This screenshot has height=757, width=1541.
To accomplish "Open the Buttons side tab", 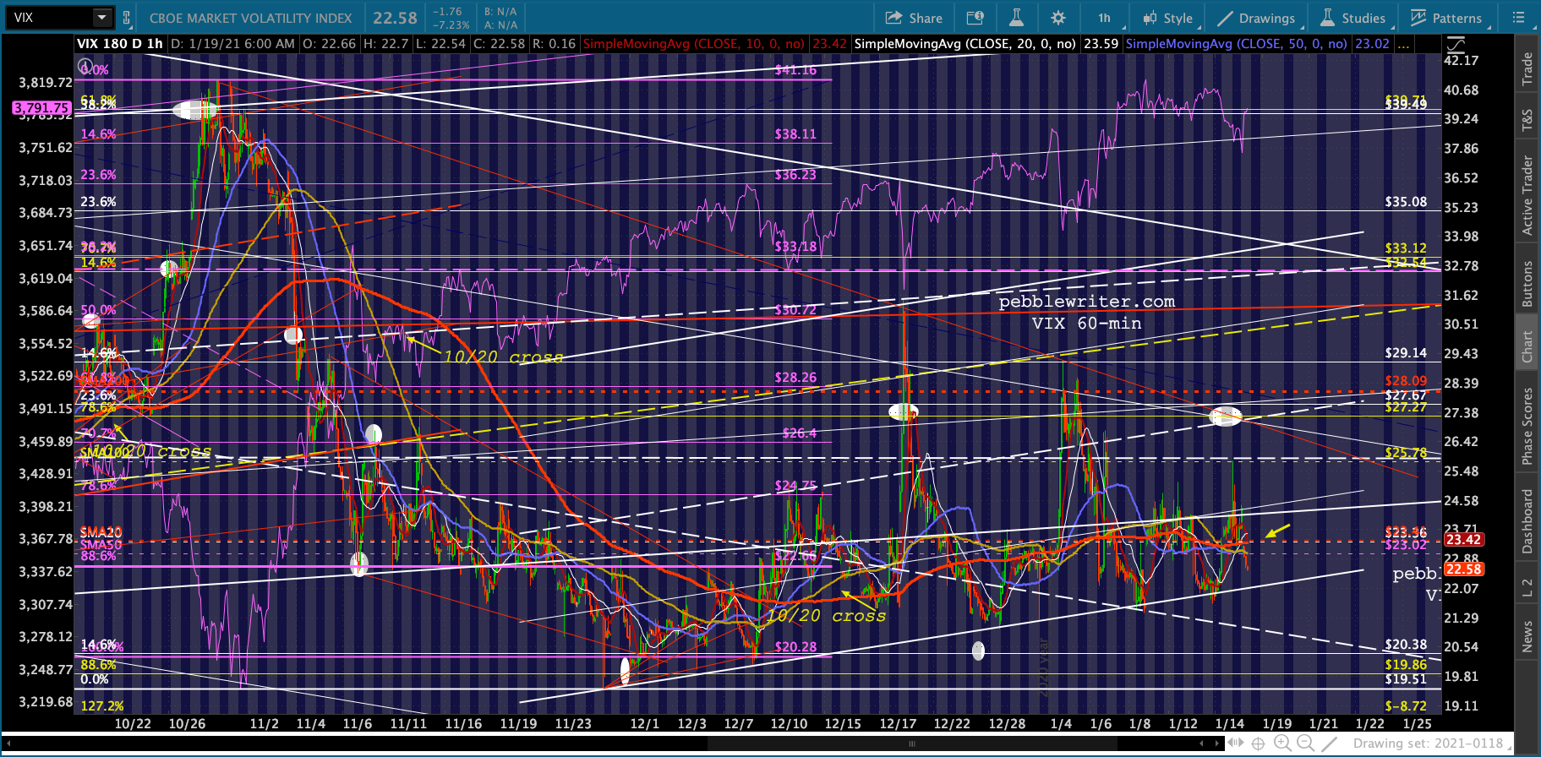I will (1527, 284).
